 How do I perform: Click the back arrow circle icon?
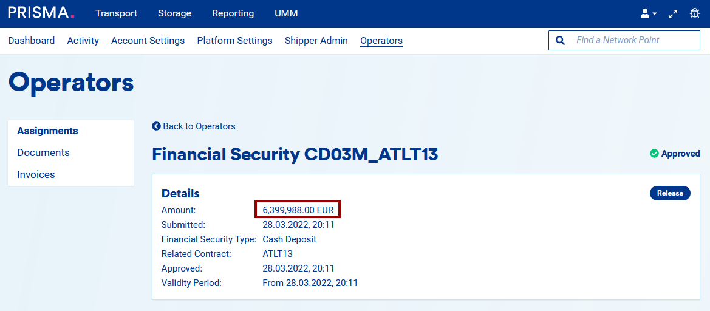[157, 126]
